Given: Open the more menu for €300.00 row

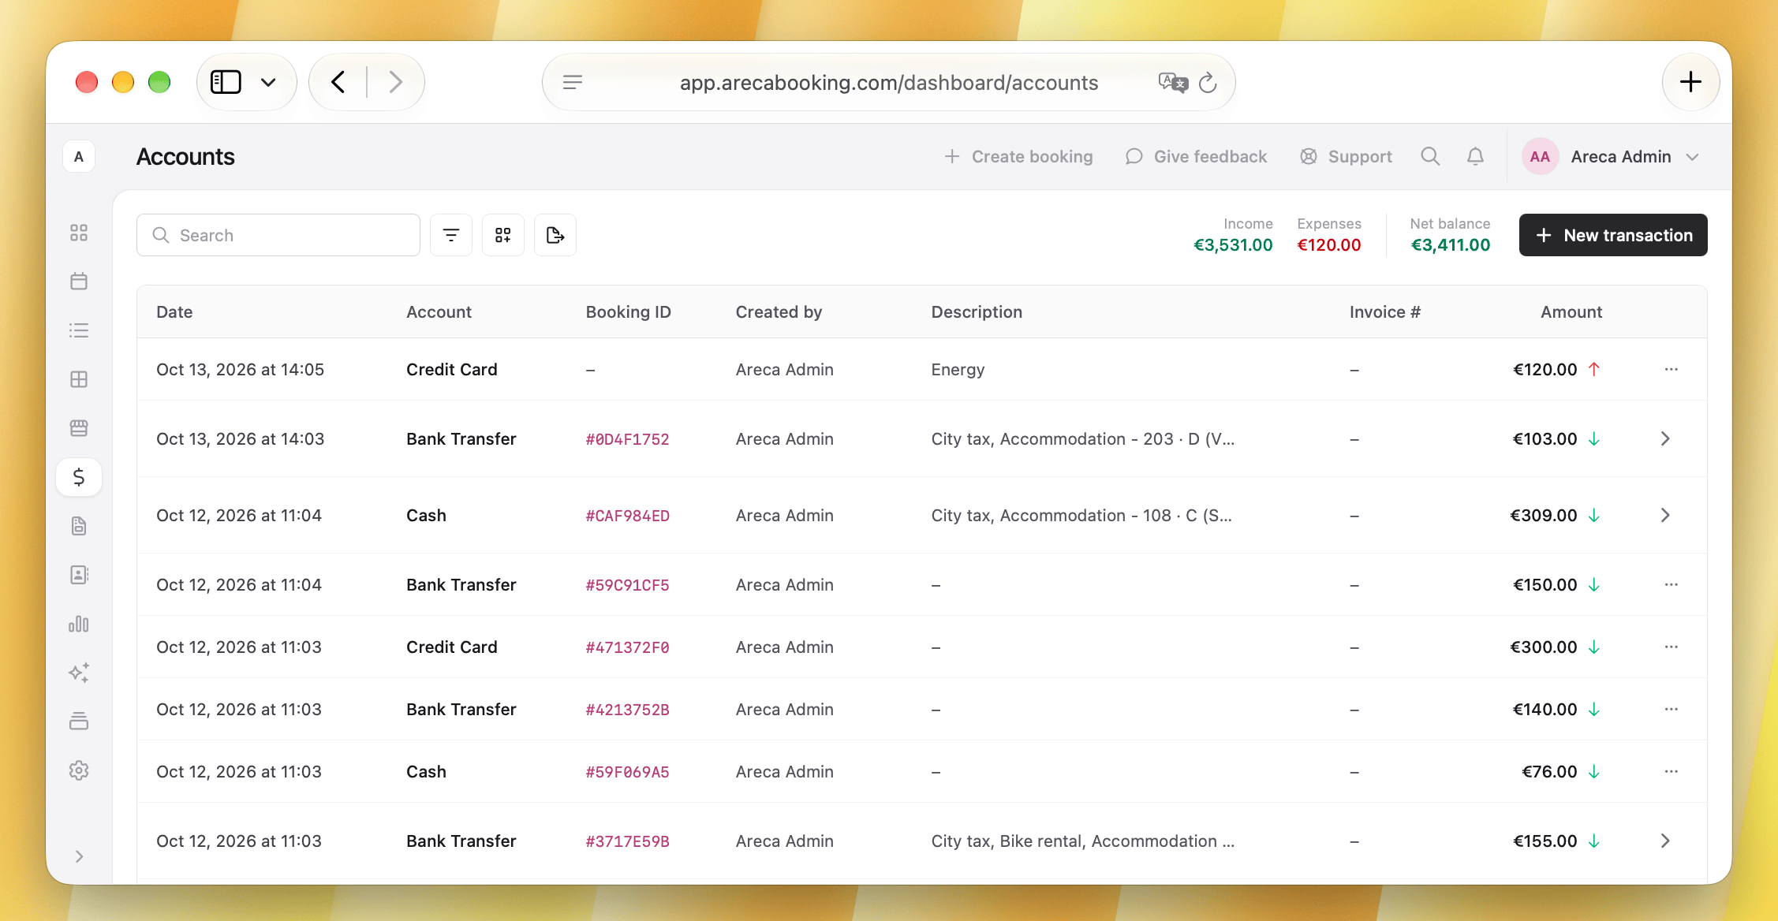Looking at the screenshot, I should (1671, 647).
